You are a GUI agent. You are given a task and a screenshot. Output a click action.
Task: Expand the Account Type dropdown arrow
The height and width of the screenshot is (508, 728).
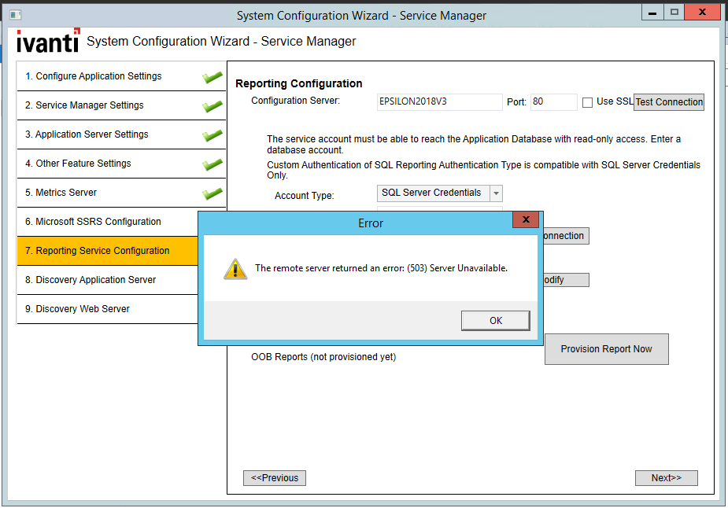[x=496, y=193]
